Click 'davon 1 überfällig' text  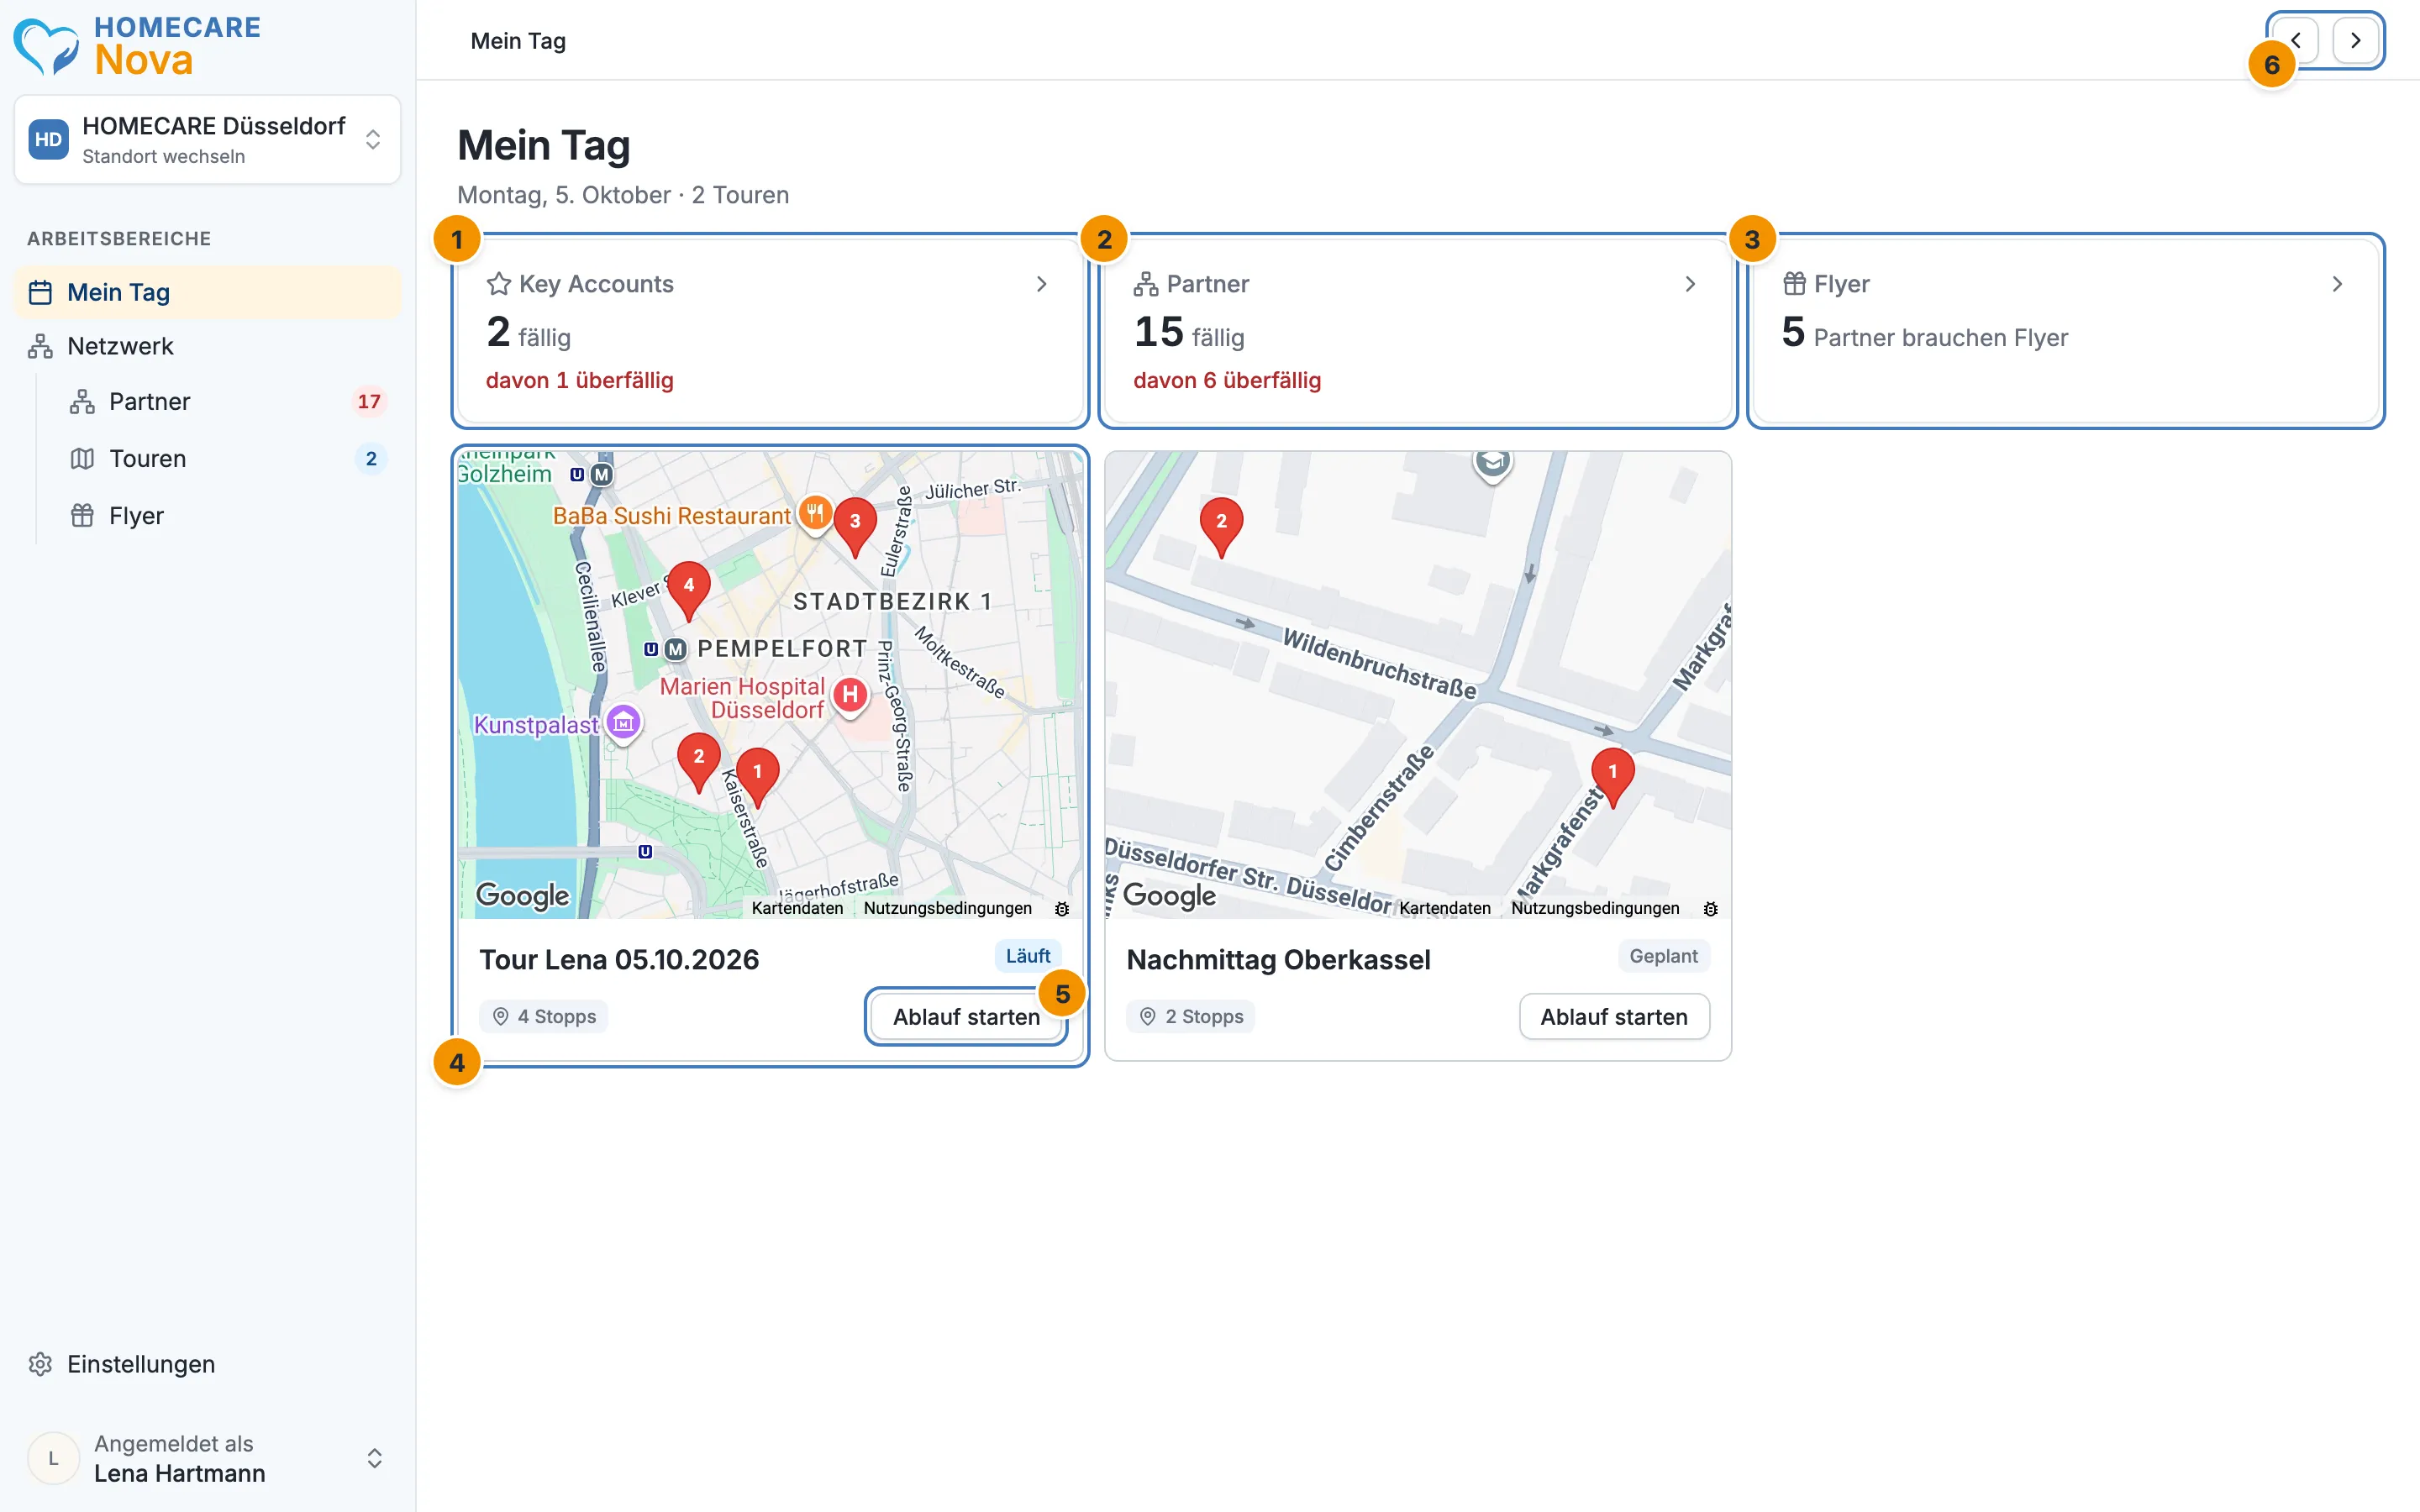click(x=580, y=380)
